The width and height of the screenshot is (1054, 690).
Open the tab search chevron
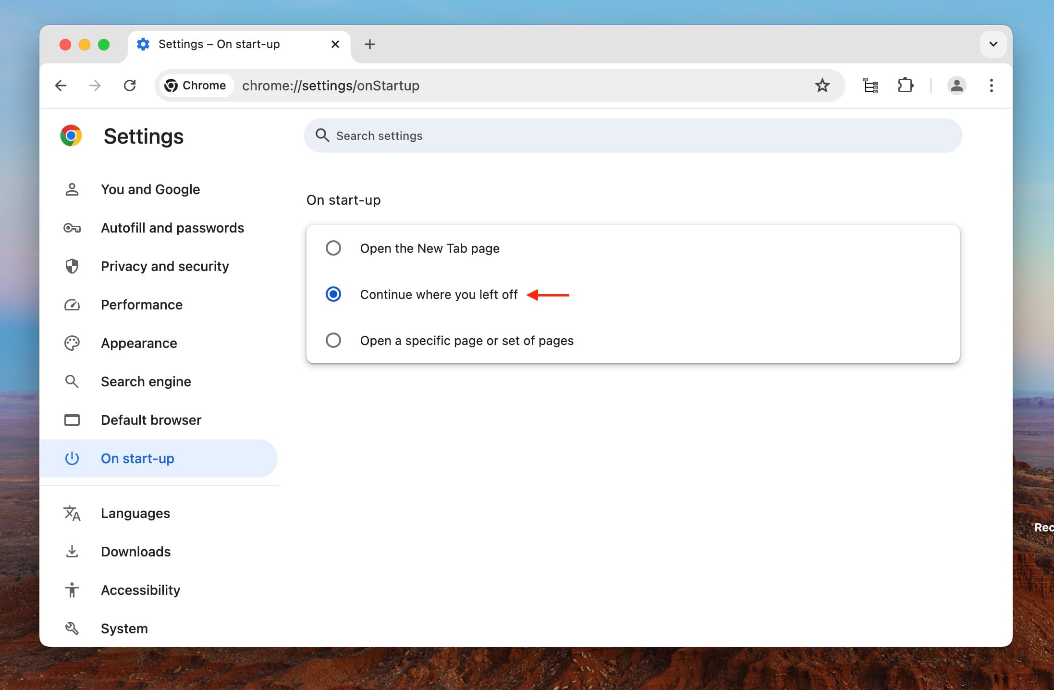pos(993,44)
